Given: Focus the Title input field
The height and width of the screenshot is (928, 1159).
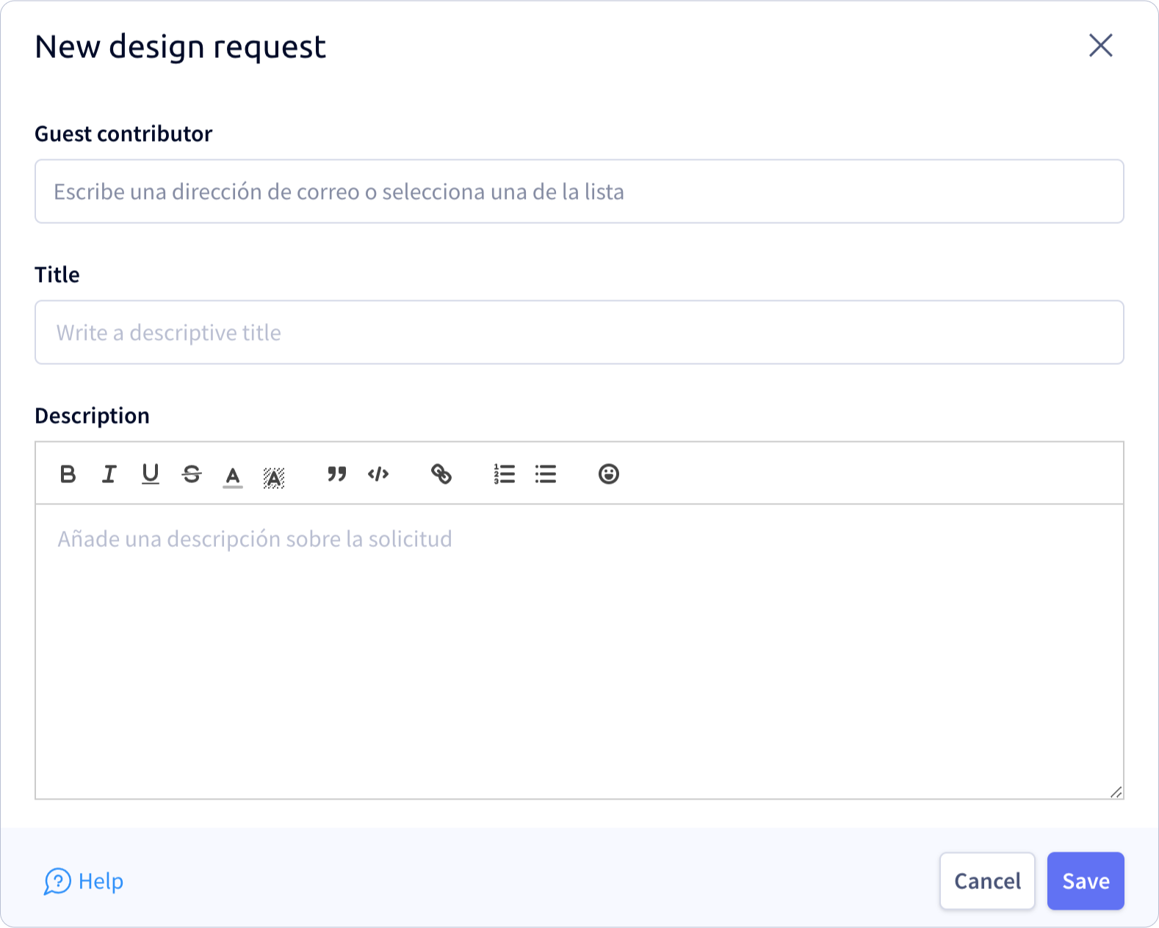Looking at the screenshot, I should pos(579,333).
